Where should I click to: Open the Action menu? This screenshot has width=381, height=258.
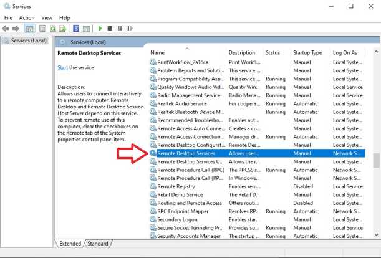(27, 17)
